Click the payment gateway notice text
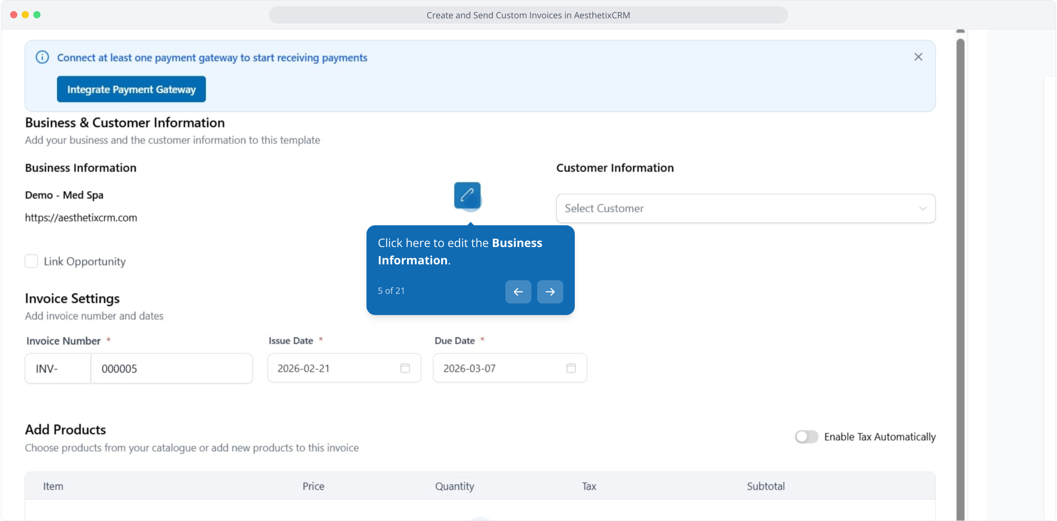The image size is (1057, 521). (212, 58)
